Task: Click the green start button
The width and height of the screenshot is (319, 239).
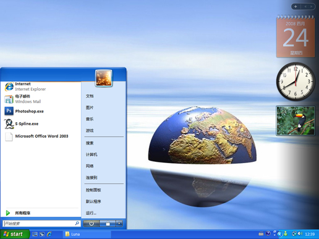Action: (x=14, y=234)
